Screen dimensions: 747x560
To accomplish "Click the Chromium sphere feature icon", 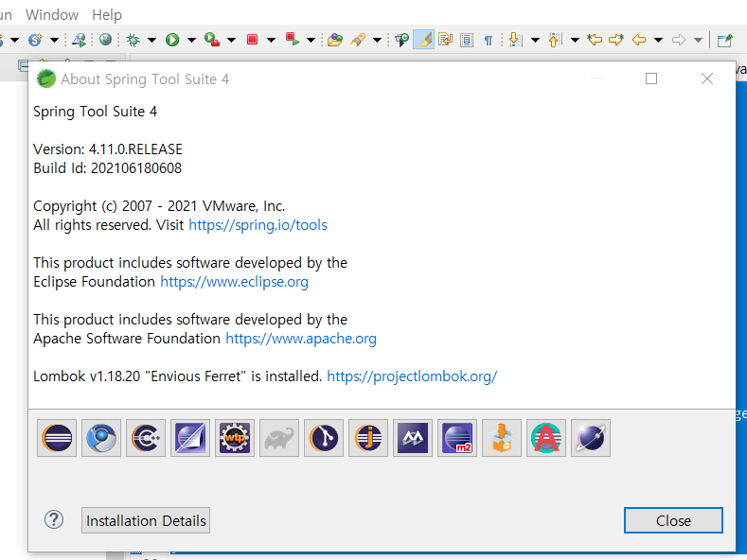I will pos(101,438).
